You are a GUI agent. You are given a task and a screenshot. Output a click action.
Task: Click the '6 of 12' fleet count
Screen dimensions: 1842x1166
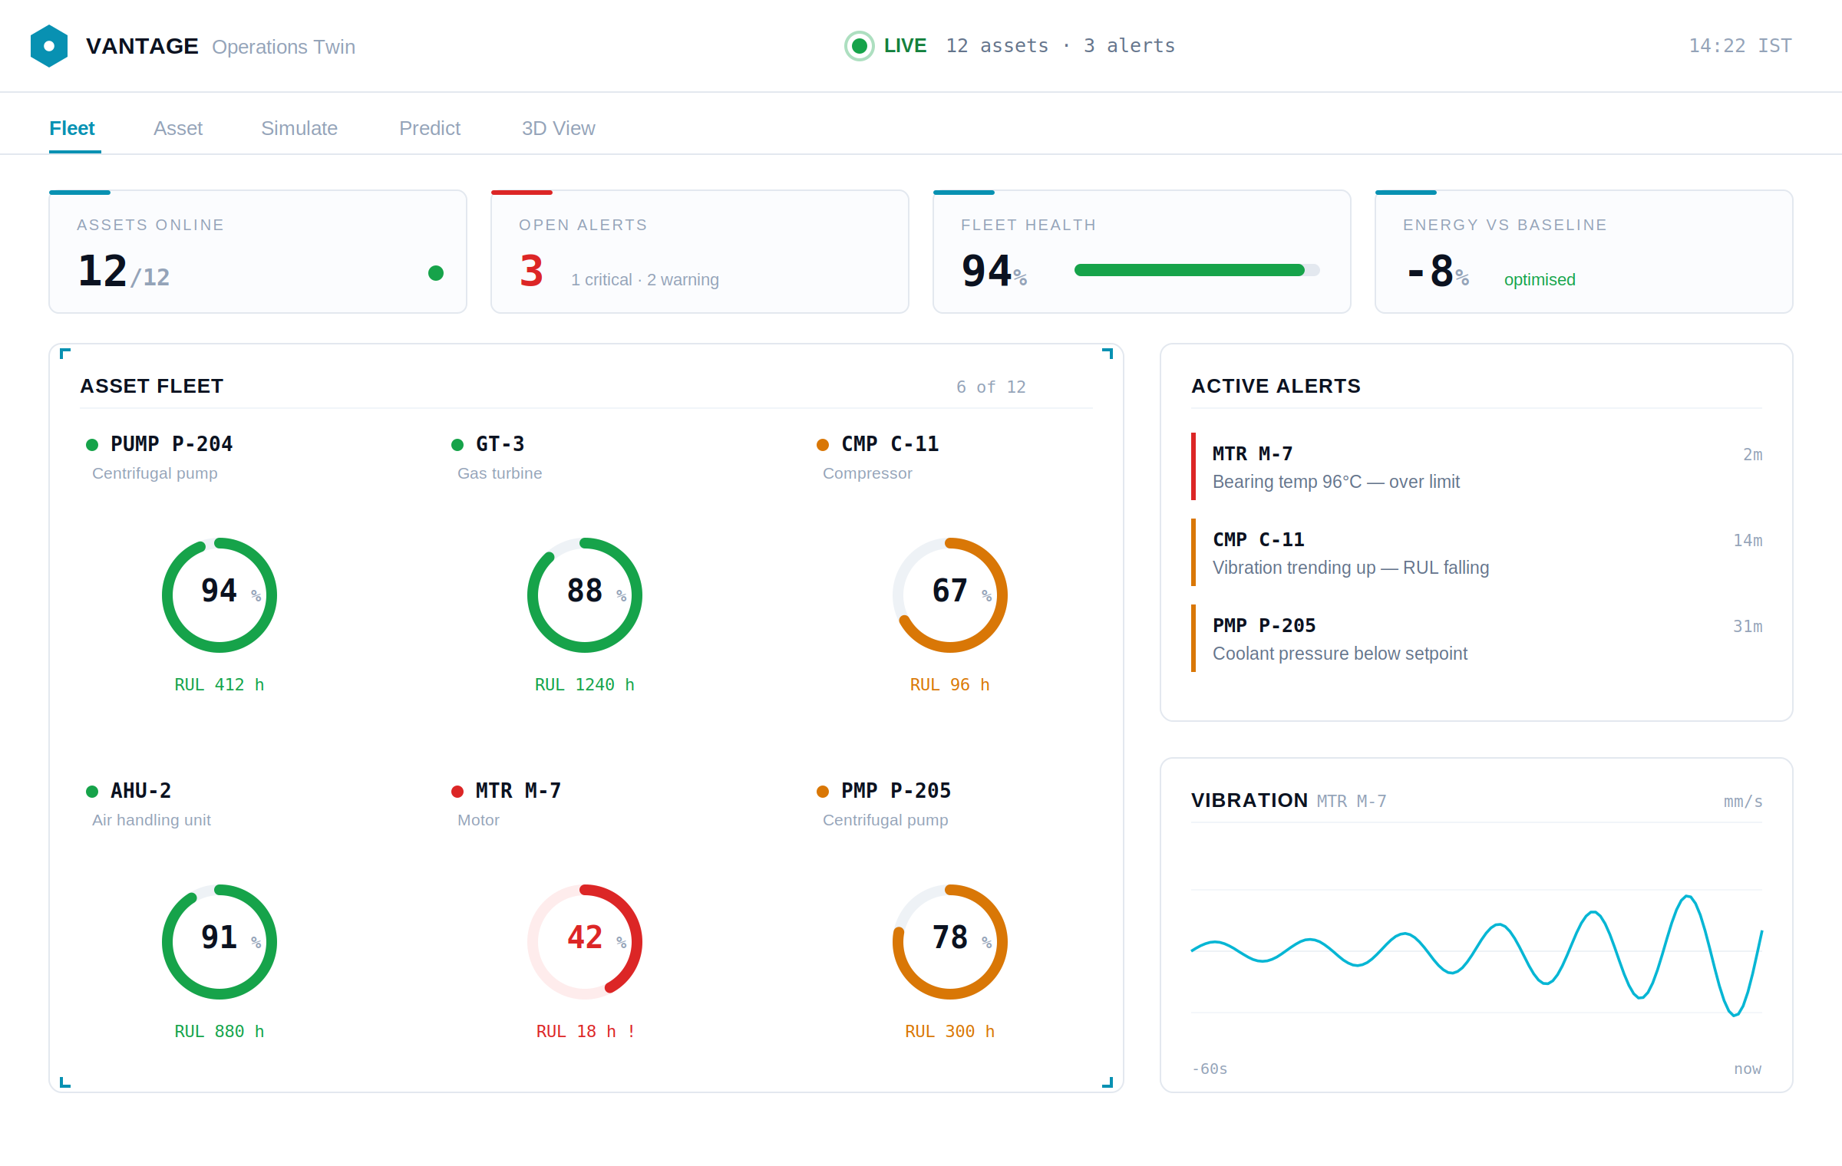991,387
